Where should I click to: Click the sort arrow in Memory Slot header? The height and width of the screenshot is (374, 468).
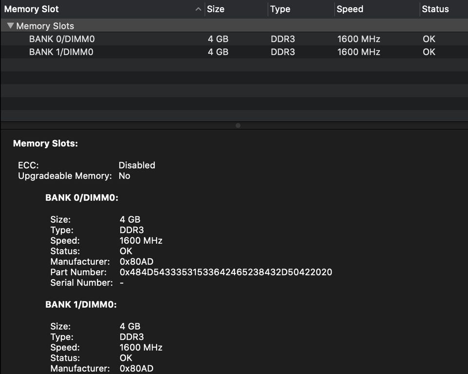(198, 9)
